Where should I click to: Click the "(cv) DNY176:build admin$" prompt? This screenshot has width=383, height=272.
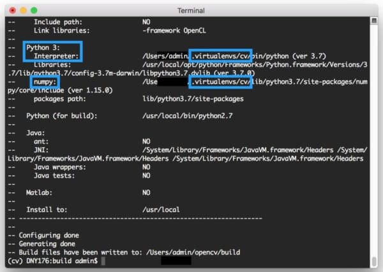pyautogui.click(x=51, y=261)
